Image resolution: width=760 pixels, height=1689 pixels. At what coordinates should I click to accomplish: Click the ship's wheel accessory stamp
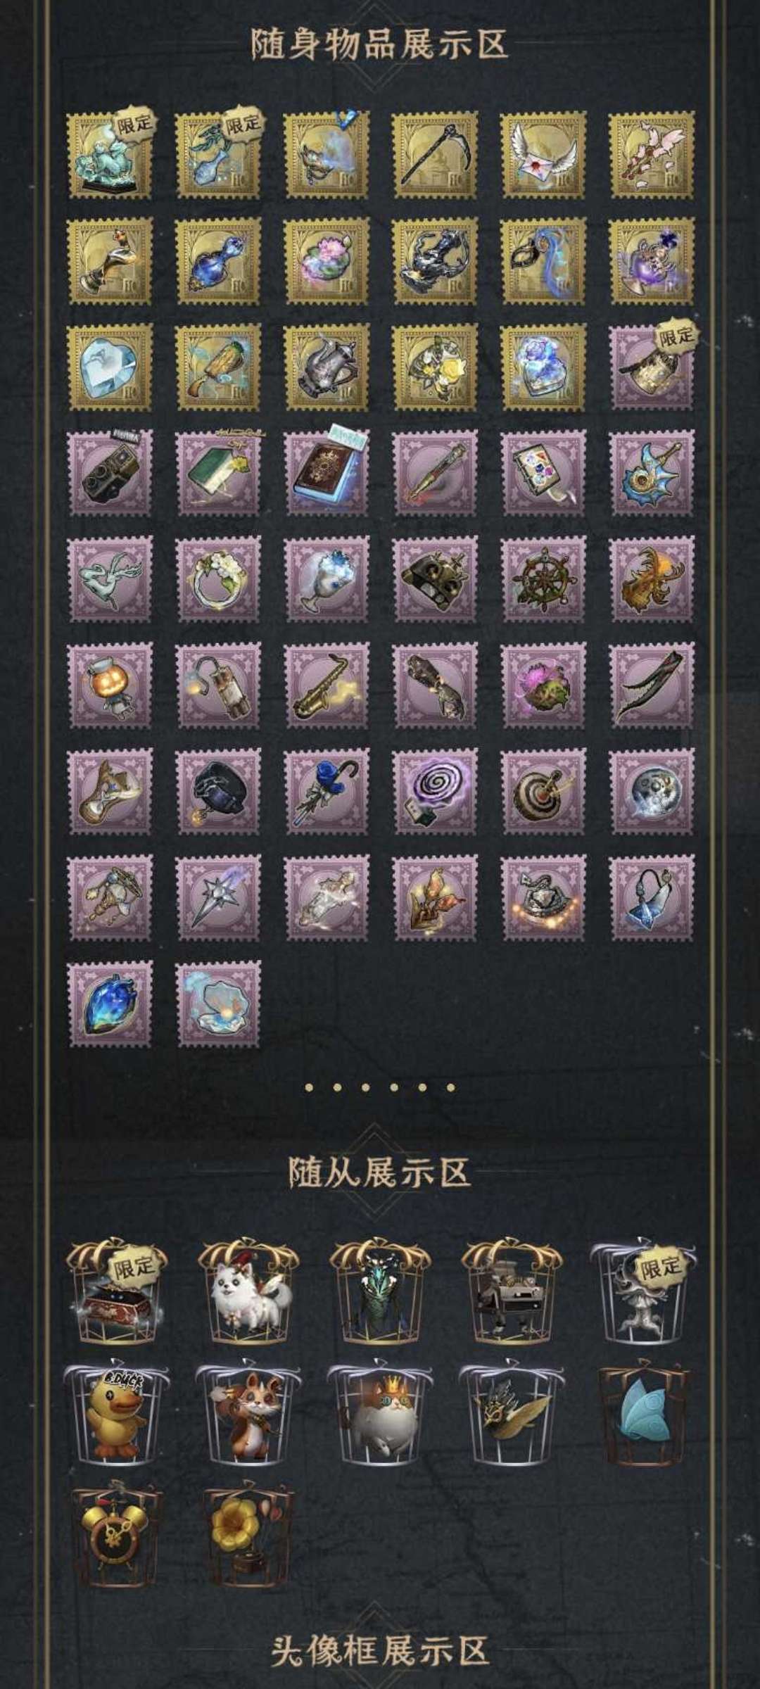pos(544,580)
